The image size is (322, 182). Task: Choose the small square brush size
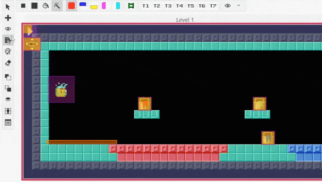coord(23,6)
